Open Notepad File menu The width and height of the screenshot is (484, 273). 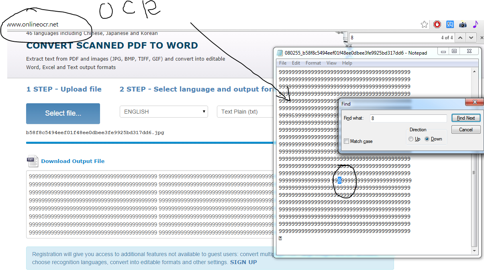(283, 63)
